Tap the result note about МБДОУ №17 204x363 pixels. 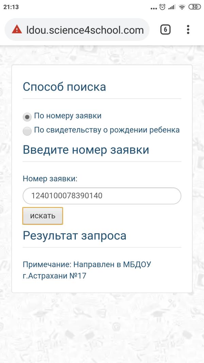[x=87, y=270]
